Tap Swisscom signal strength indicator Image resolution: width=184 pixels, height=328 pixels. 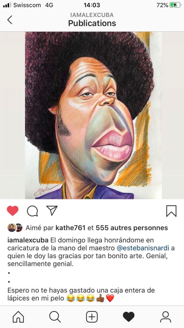point(7,5)
